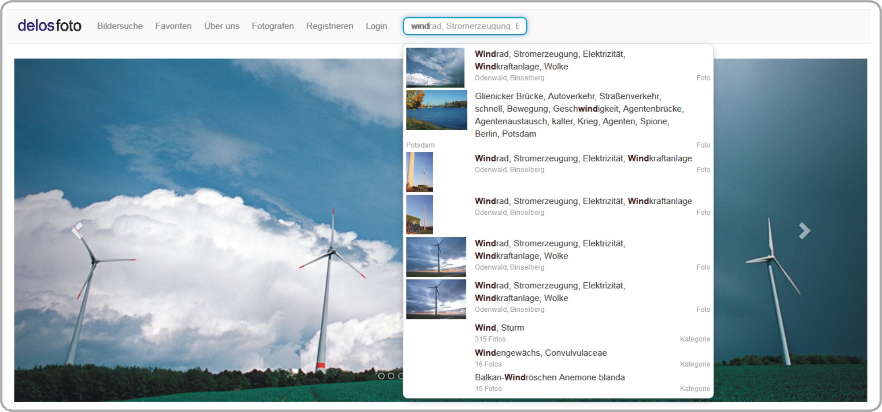Open the Favoriten page
This screenshot has height=412, width=882.
[173, 26]
